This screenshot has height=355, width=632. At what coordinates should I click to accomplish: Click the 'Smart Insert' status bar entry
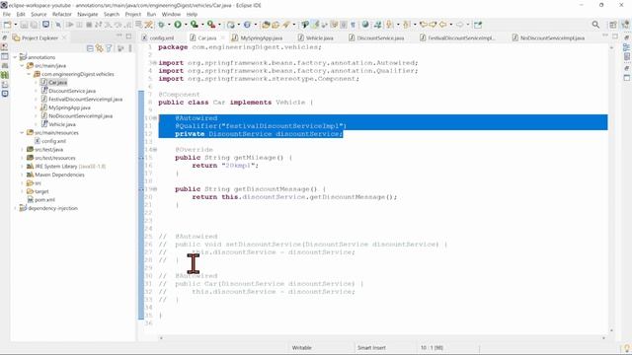click(x=371, y=348)
